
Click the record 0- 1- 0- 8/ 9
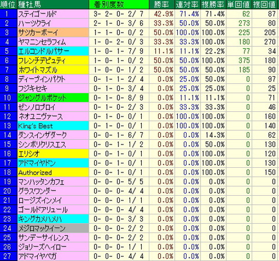pyautogui.click(x=119, y=98)
